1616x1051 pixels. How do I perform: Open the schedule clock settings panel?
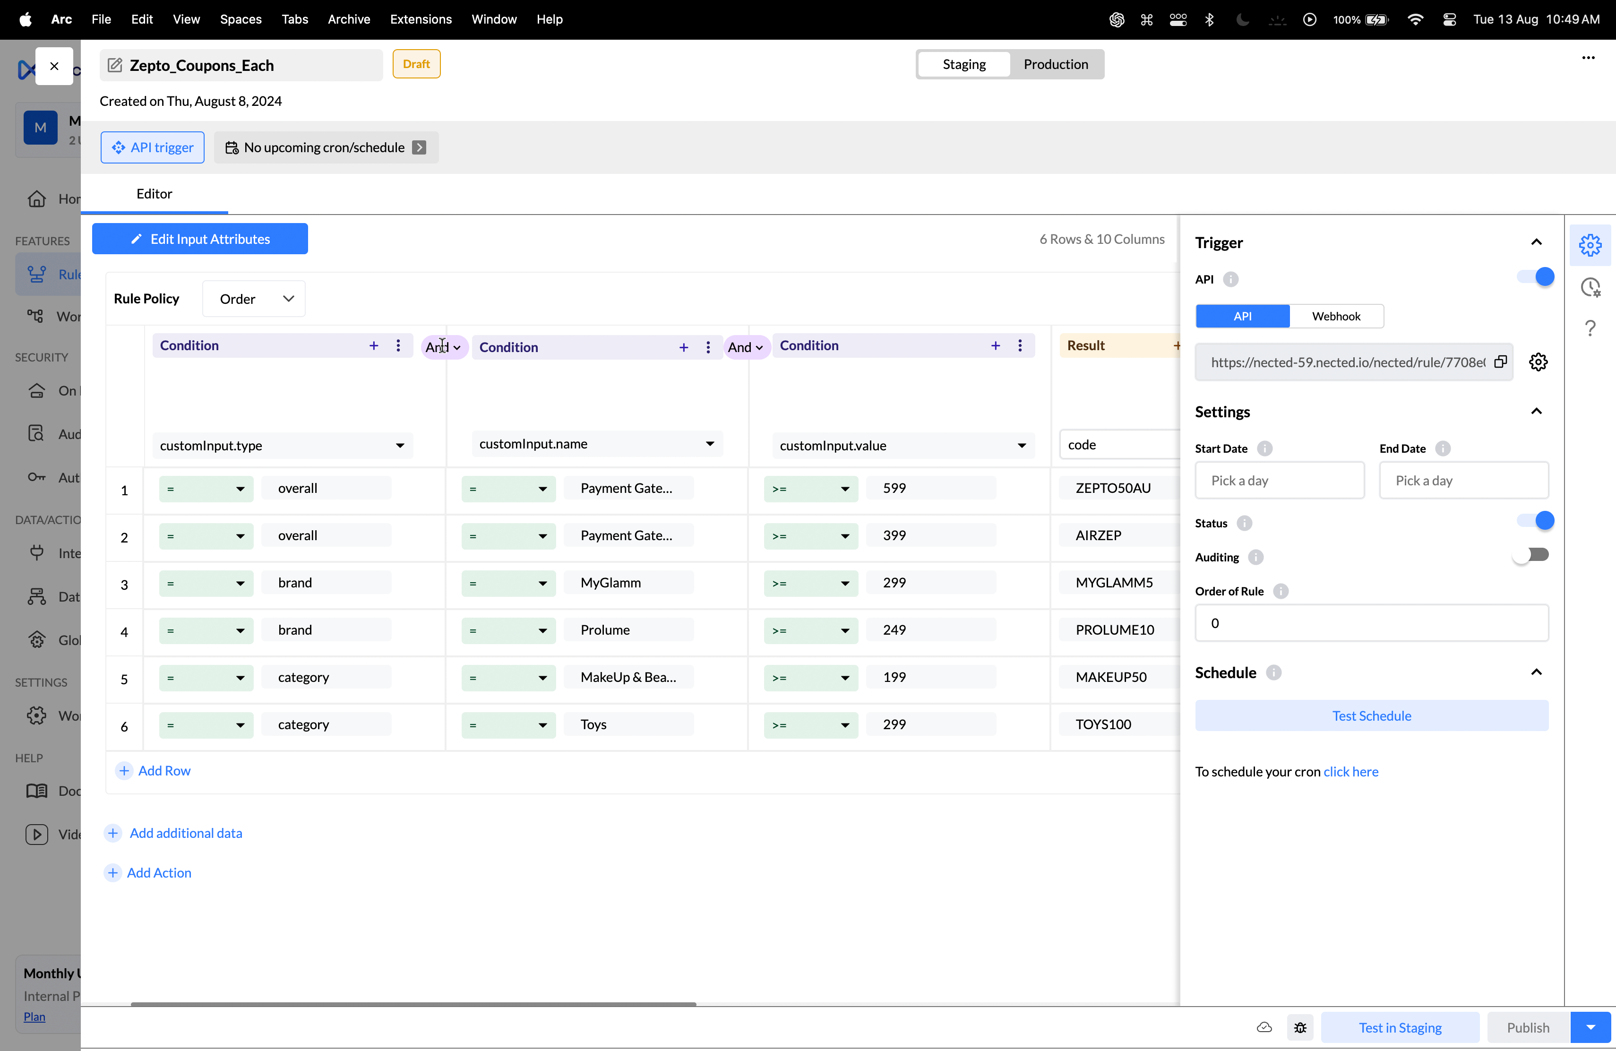(1590, 287)
